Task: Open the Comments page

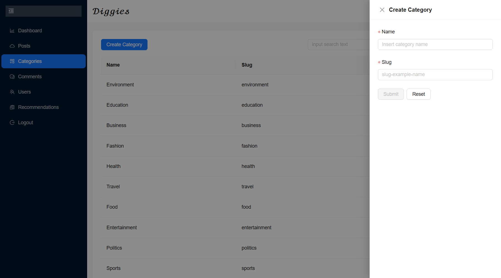Action: pyautogui.click(x=30, y=77)
